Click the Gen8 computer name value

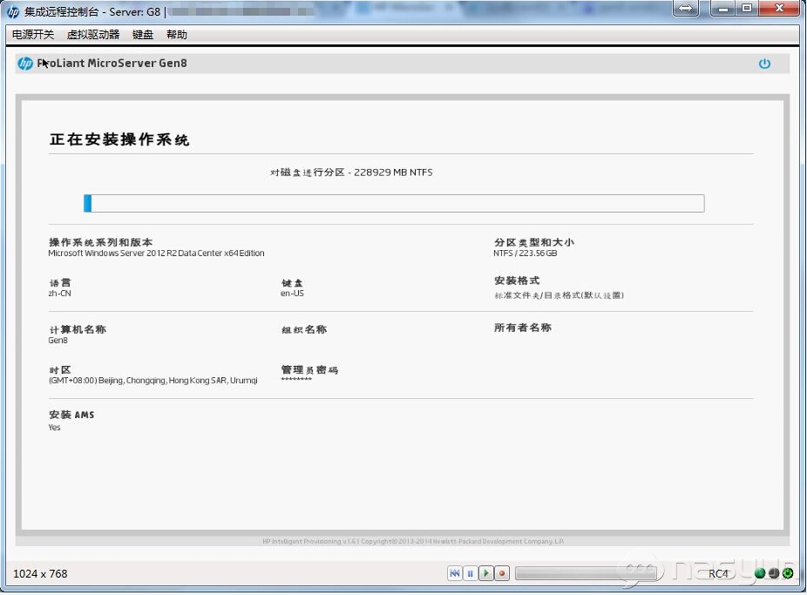click(58, 340)
